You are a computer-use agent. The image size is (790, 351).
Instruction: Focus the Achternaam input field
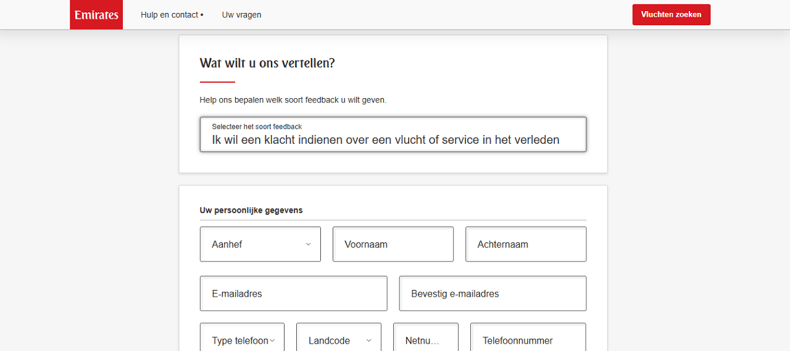pos(526,244)
